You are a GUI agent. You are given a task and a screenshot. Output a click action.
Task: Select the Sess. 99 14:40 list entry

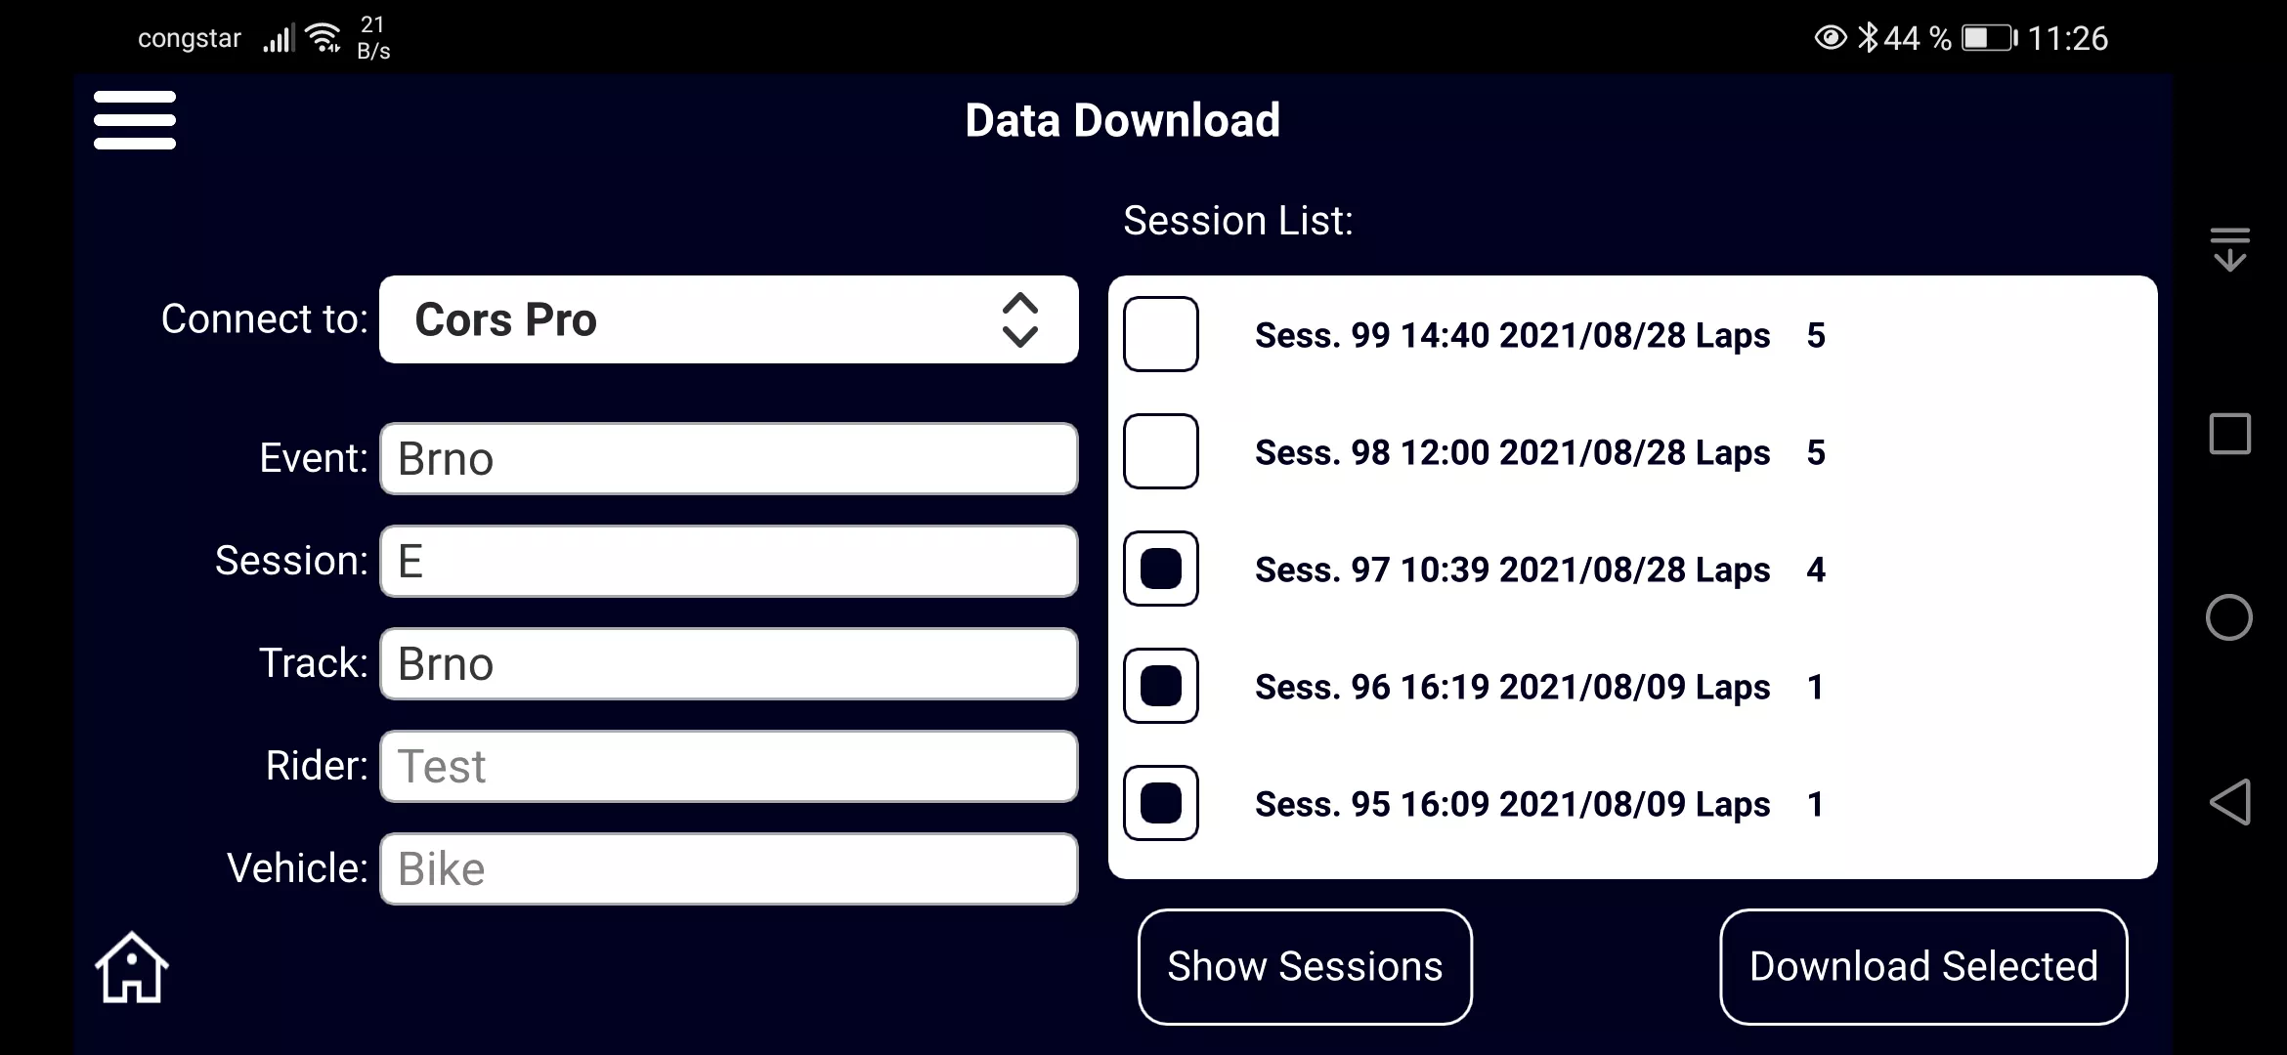coord(1632,335)
